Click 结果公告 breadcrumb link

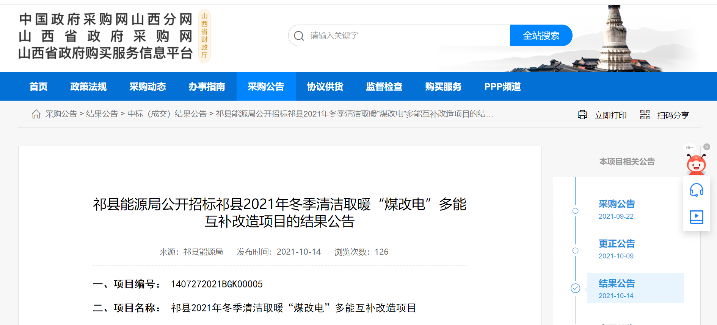[102, 114]
